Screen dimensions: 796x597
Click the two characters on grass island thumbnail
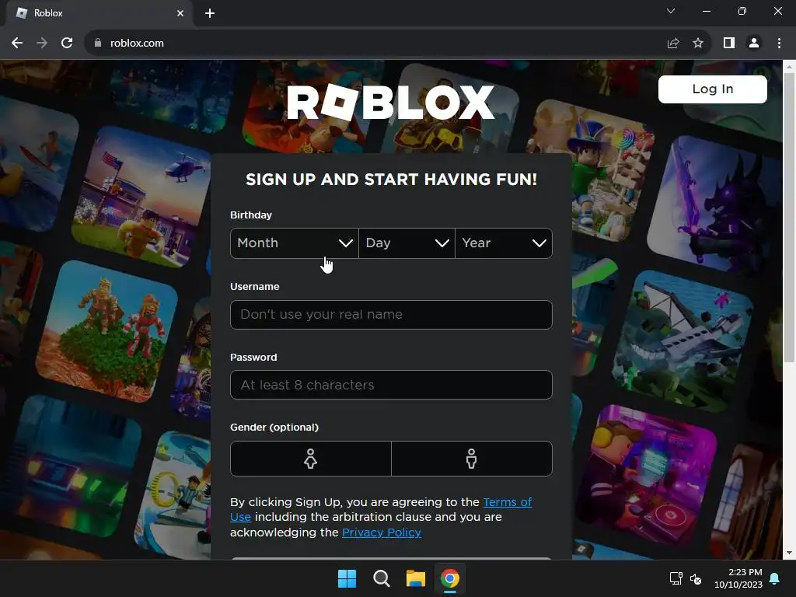[x=107, y=331]
